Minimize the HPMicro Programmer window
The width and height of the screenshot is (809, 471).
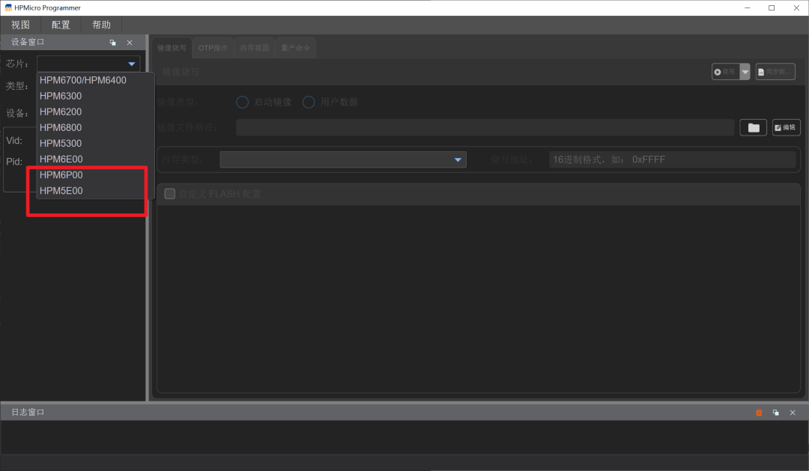click(747, 7)
